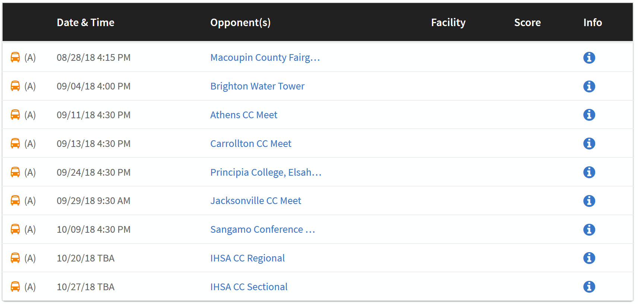Show info icon for Sangamo Conference row
Image resolution: width=638 pixels, height=304 pixels.
pos(589,230)
